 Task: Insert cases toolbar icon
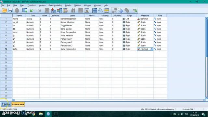(x=81, y=10)
